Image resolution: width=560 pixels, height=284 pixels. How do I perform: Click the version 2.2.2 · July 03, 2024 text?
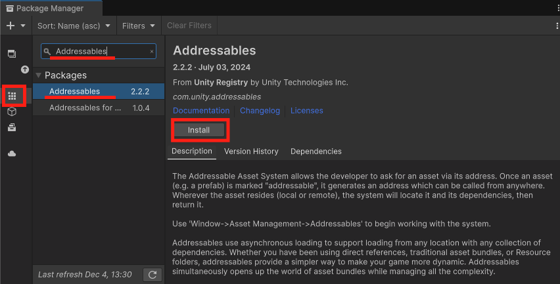[212, 68]
